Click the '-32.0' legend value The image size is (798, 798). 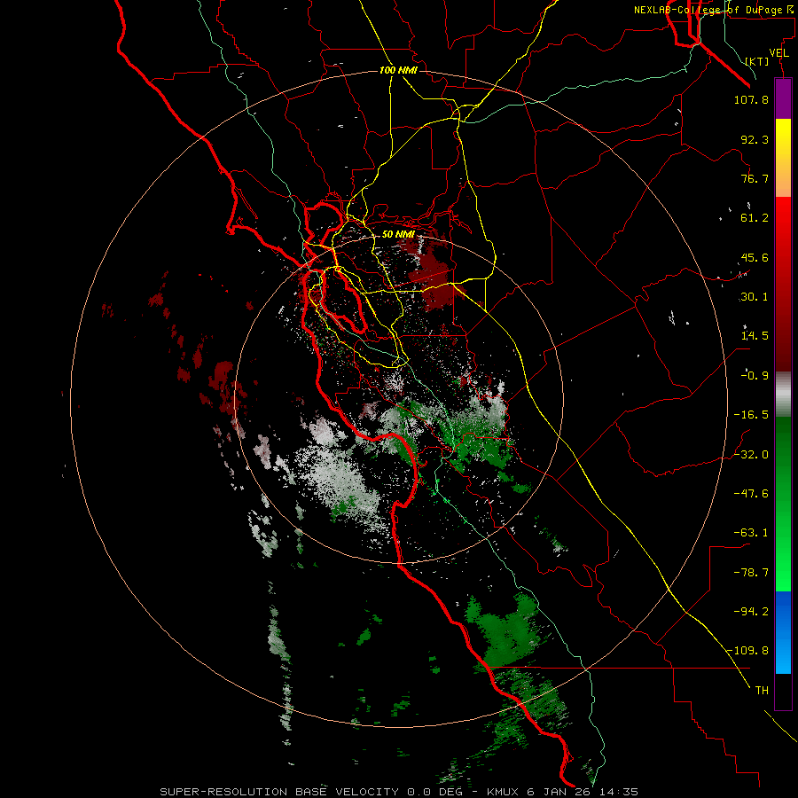point(751,455)
